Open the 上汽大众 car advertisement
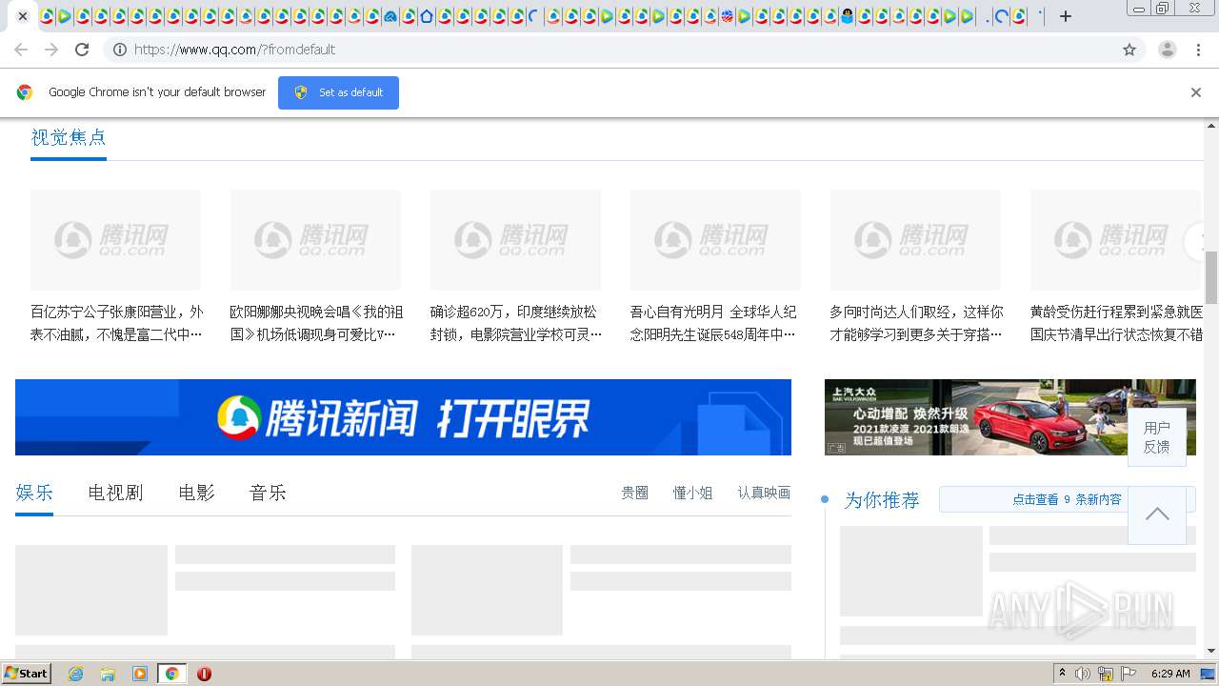The width and height of the screenshot is (1219, 686). 1010,417
